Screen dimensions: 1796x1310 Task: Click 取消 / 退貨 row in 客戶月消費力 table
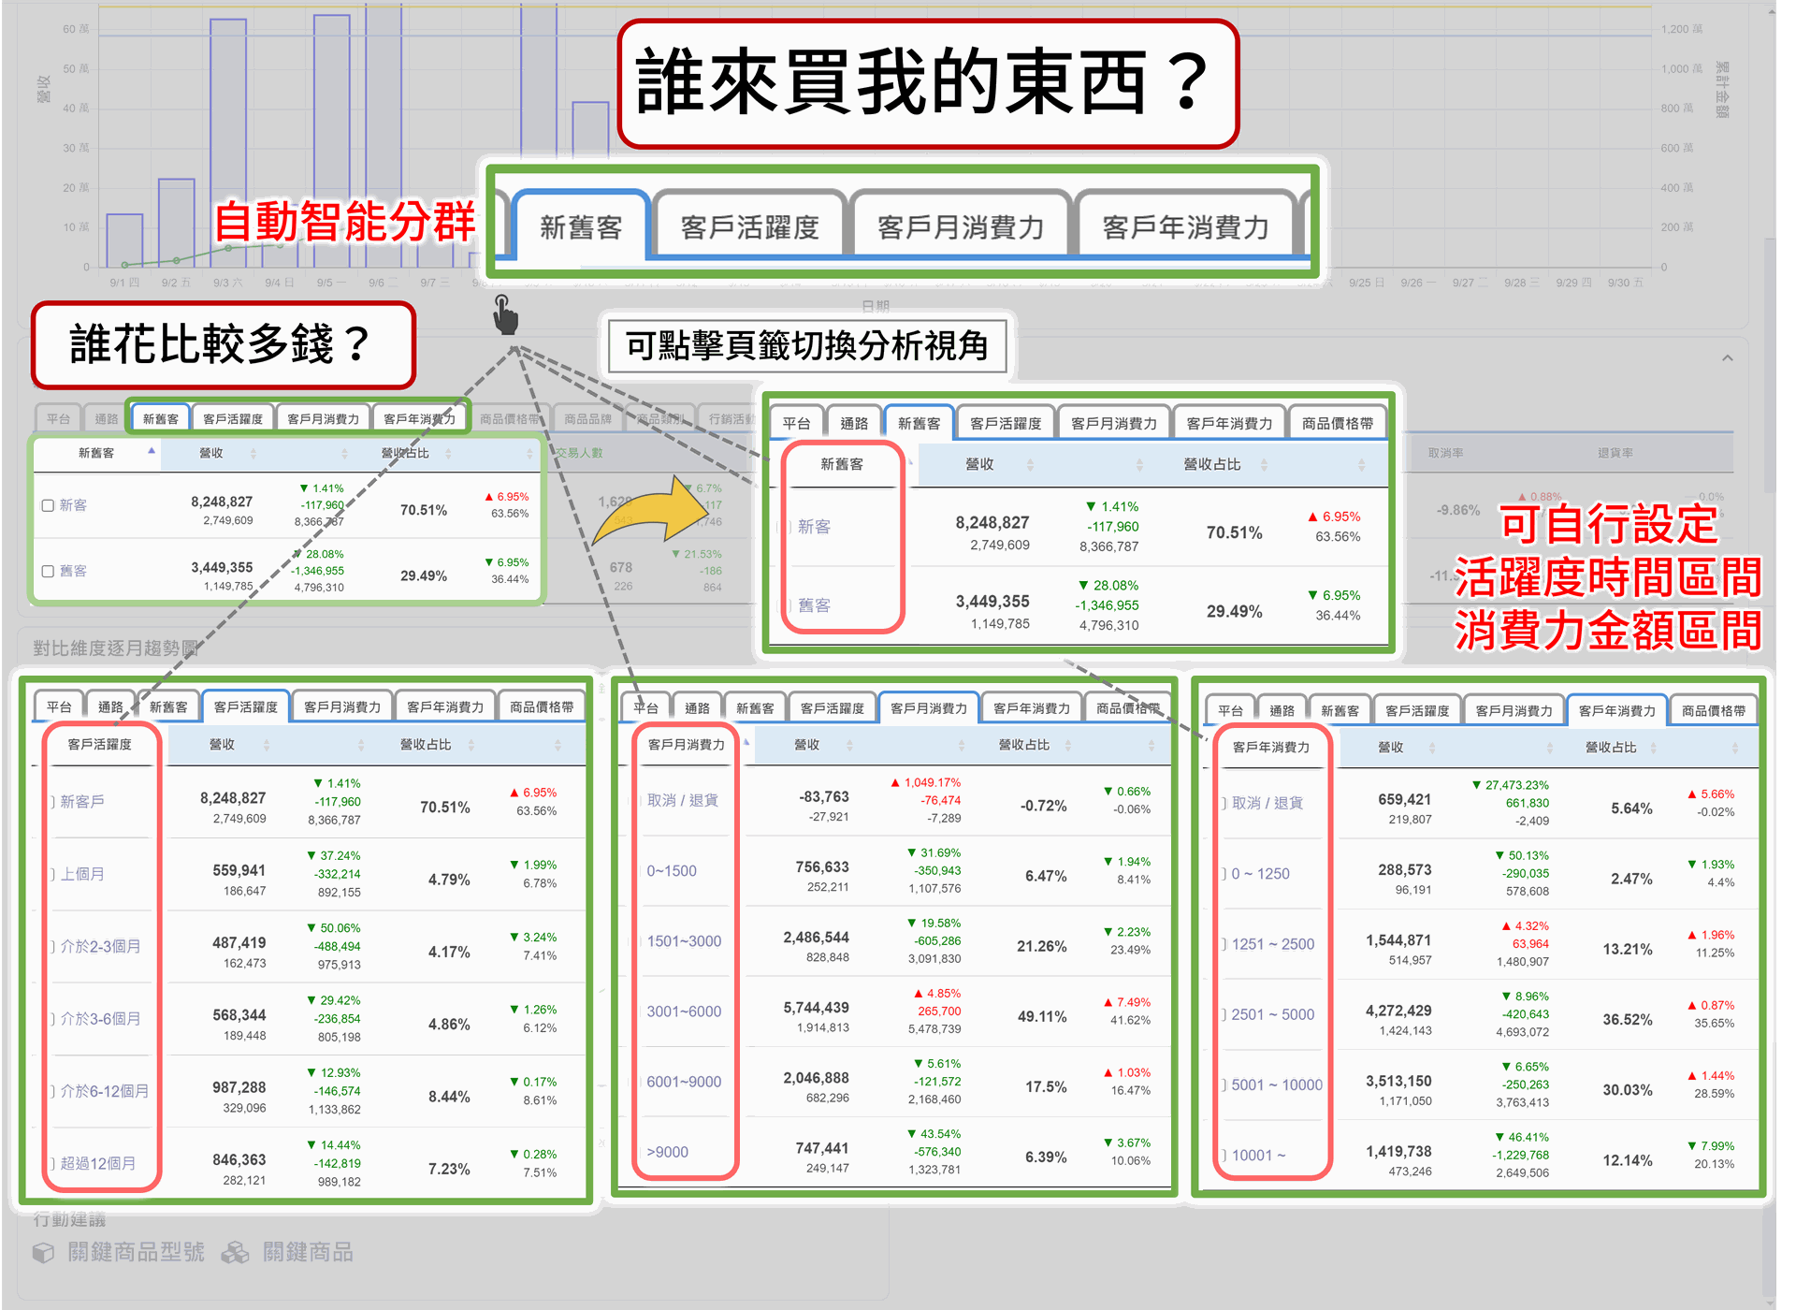tap(683, 800)
